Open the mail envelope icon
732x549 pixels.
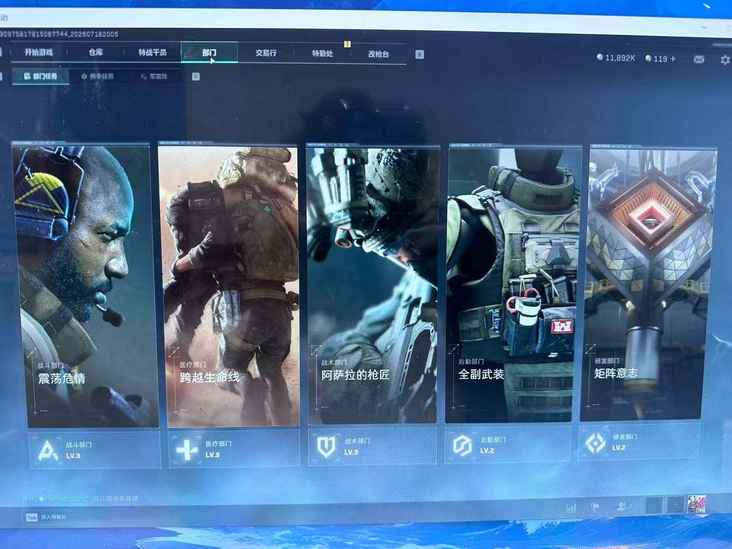click(699, 59)
